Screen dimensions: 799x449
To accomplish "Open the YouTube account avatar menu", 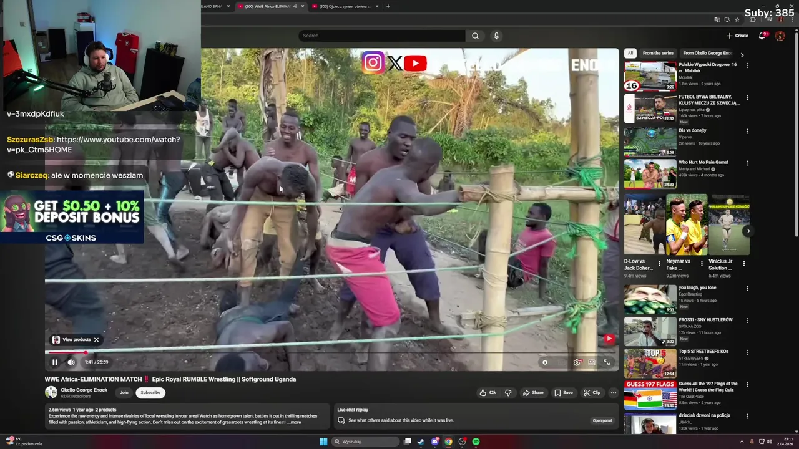I will pyautogui.click(x=780, y=36).
